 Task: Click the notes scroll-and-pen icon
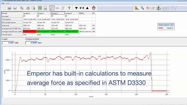(x=63, y=8)
